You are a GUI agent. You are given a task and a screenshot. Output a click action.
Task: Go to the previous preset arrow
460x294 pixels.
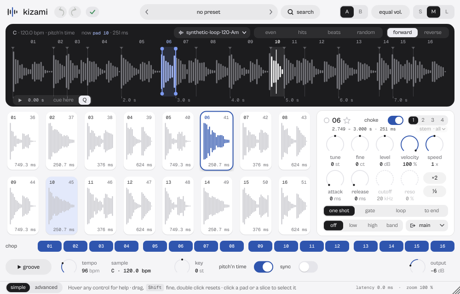(147, 12)
